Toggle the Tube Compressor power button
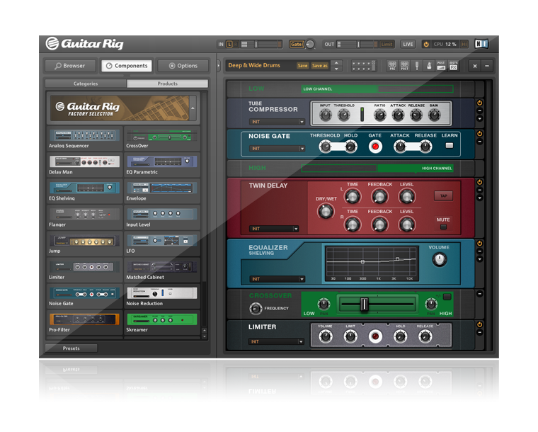The width and height of the screenshot is (538, 432). point(479,103)
